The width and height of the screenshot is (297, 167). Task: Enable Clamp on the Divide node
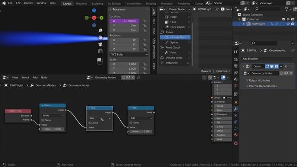click(43, 120)
